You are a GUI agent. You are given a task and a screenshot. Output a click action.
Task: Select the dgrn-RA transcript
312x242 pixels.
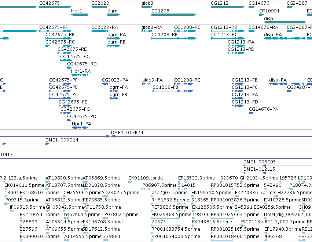click(117, 35)
